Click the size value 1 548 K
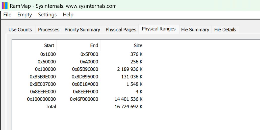This screenshot has height=130, width=260. point(134,84)
